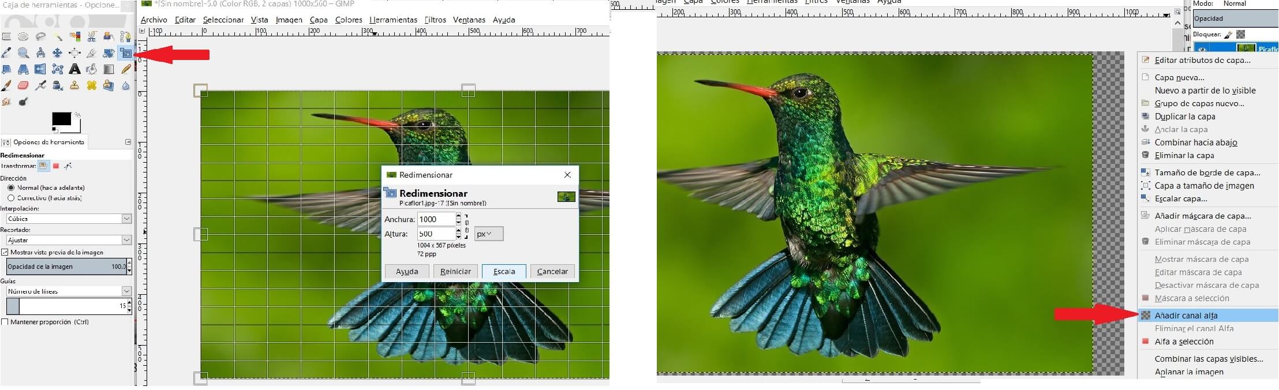This screenshot has width=1279, height=390.
Task: Select the Eraser tool
Action: point(23,85)
